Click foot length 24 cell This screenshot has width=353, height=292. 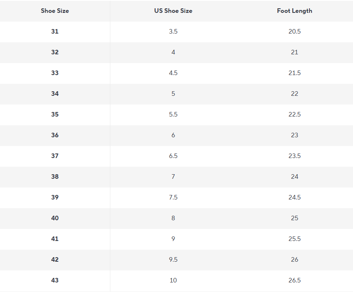click(295, 177)
